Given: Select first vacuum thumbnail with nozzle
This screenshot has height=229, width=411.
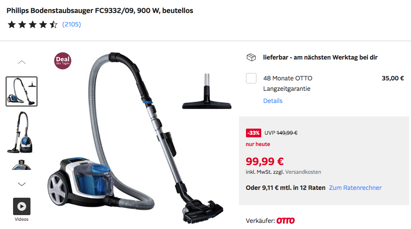Looking at the screenshot, I should pyautogui.click(x=21, y=91).
